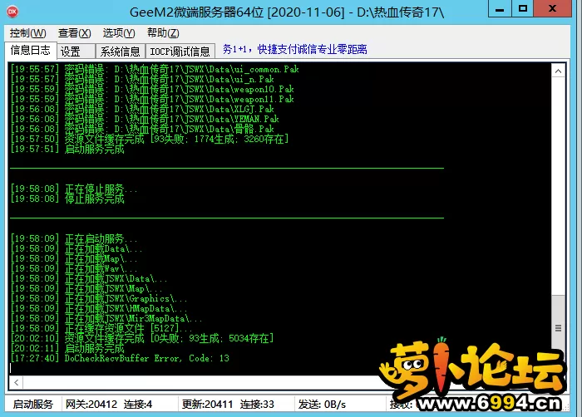Click the log line 停止服务完成

(67, 199)
